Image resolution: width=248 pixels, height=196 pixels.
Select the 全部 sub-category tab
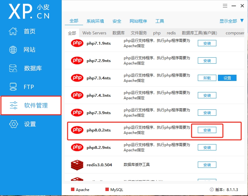tap(72, 33)
